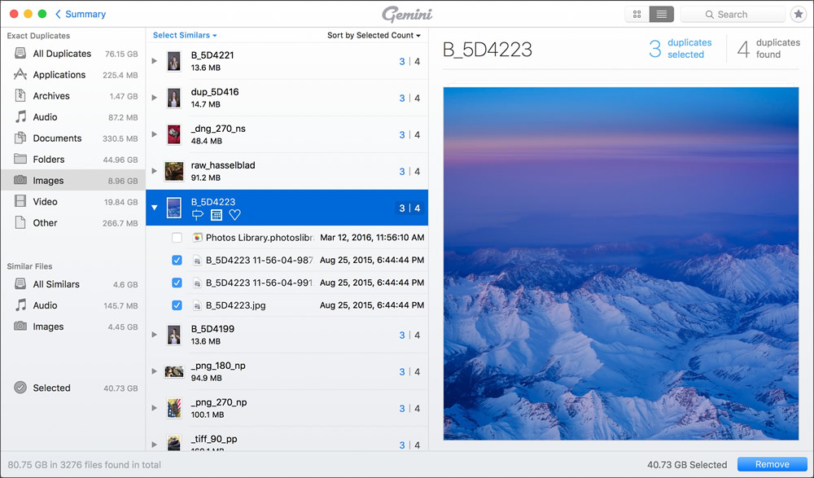The height and width of the screenshot is (478, 814).
Task: Go back to Summary
Action: pos(80,15)
